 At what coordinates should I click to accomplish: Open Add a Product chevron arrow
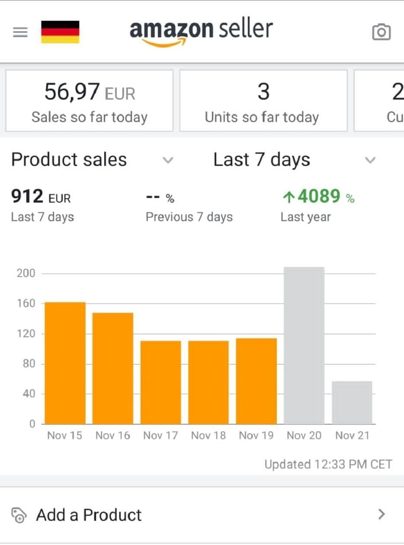pos(381,514)
